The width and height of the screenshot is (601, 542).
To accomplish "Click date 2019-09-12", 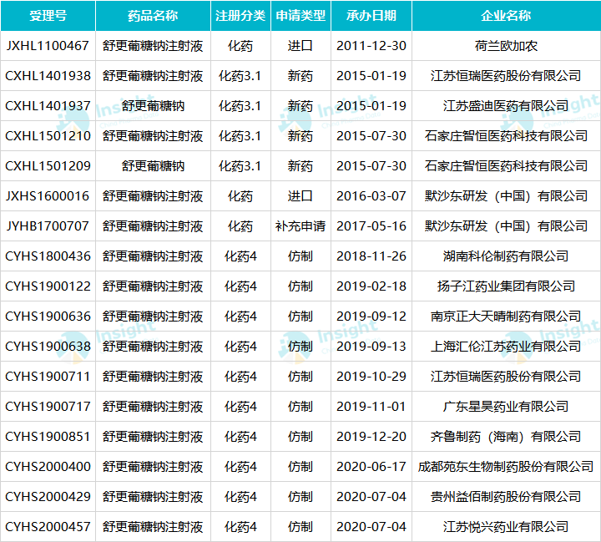I will point(371,317).
